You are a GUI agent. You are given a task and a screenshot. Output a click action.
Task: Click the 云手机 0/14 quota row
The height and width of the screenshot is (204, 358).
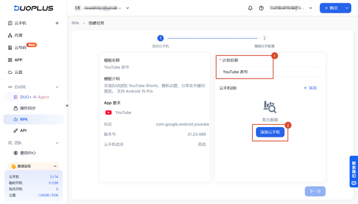pyautogui.click(x=33, y=177)
